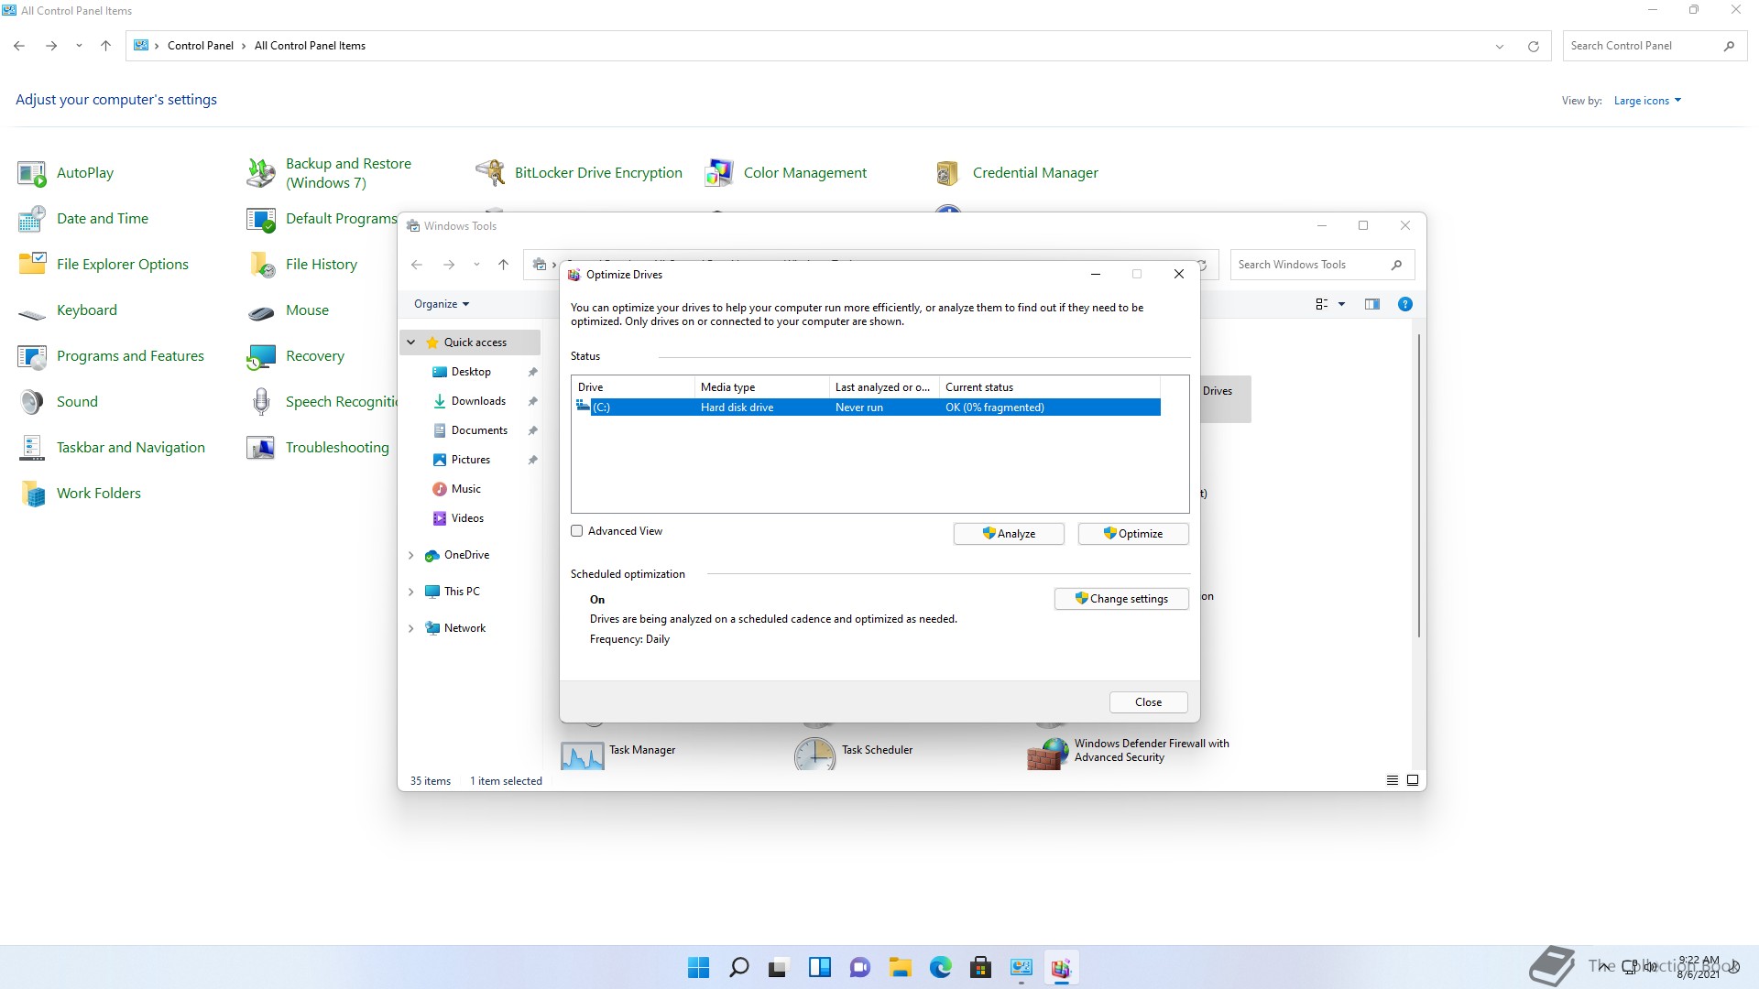Screen dimensions: 1759x989
Task: Expand This PC tree node
Action: coord(411,592)
